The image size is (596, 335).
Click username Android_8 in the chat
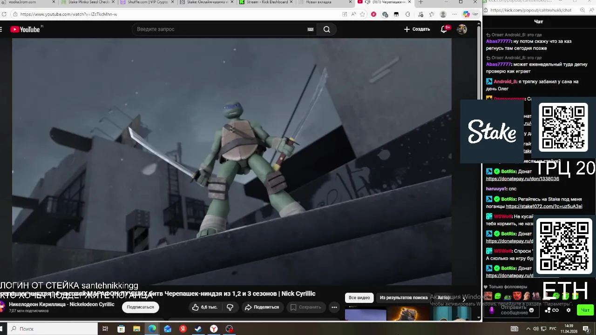pyautogui.click(x=505, y=81)
